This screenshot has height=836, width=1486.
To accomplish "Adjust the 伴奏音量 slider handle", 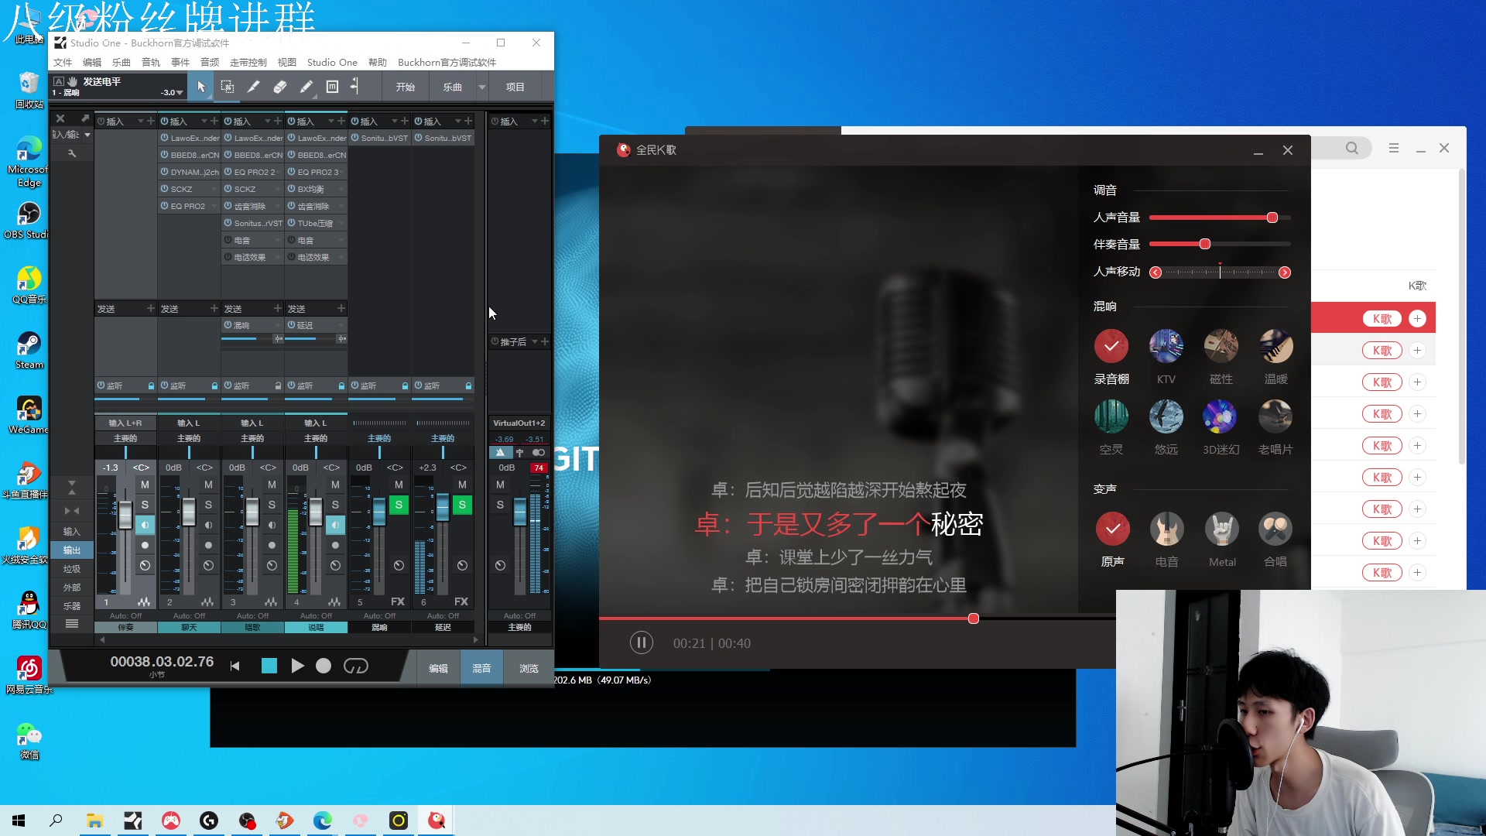I will pyautogui.click(x=1204, y=244).
